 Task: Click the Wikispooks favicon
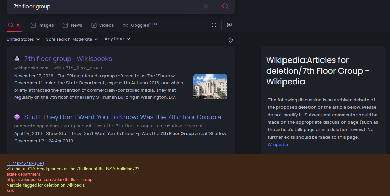17,59
